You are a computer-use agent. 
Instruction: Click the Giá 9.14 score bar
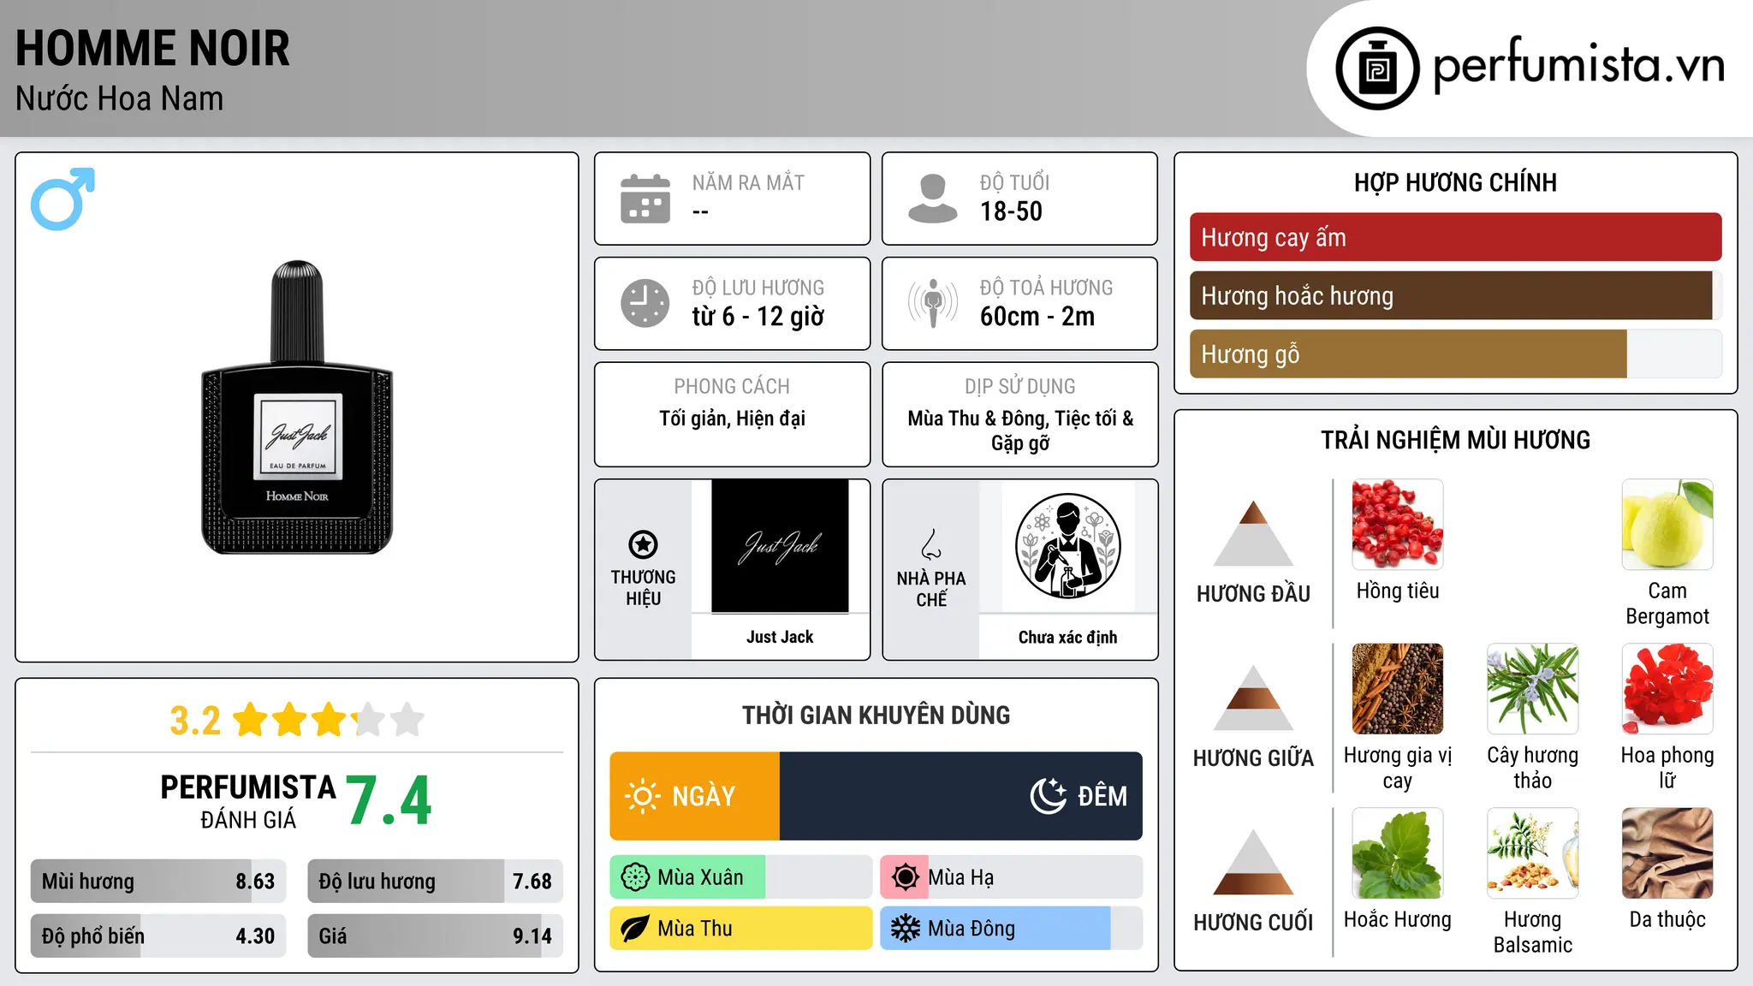point(435,936)
